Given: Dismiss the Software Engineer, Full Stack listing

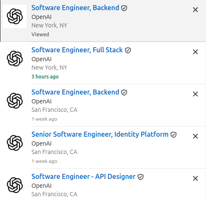Looking at the screenshot, I should pyautogui.click(x=195, y=52).
